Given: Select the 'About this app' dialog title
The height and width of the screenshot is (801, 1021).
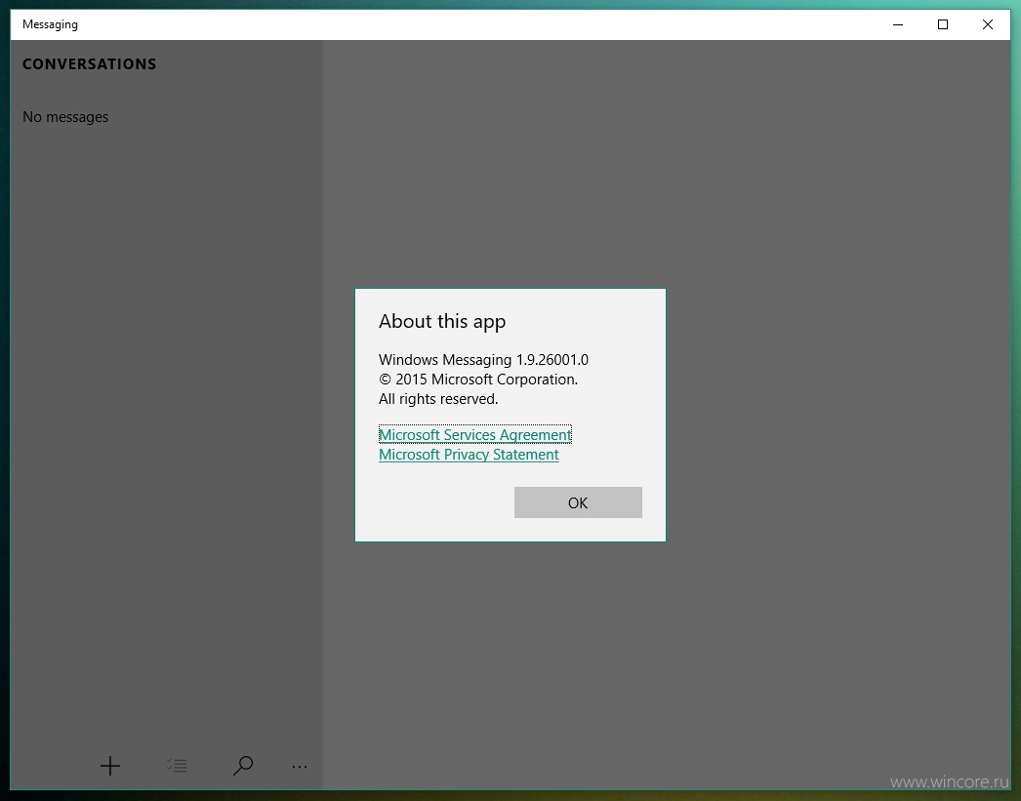Looking at the screenshot, I should point(442,321).
